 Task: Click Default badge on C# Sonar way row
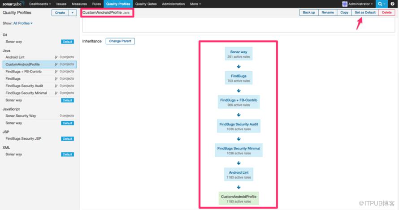pos(67,42)
